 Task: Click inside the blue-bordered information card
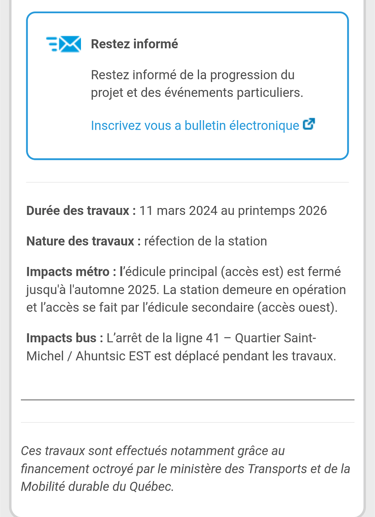pyautogui.click(x=187, y=85)
